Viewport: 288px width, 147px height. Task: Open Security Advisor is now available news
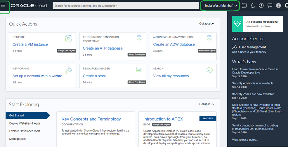tap(253, 83)
